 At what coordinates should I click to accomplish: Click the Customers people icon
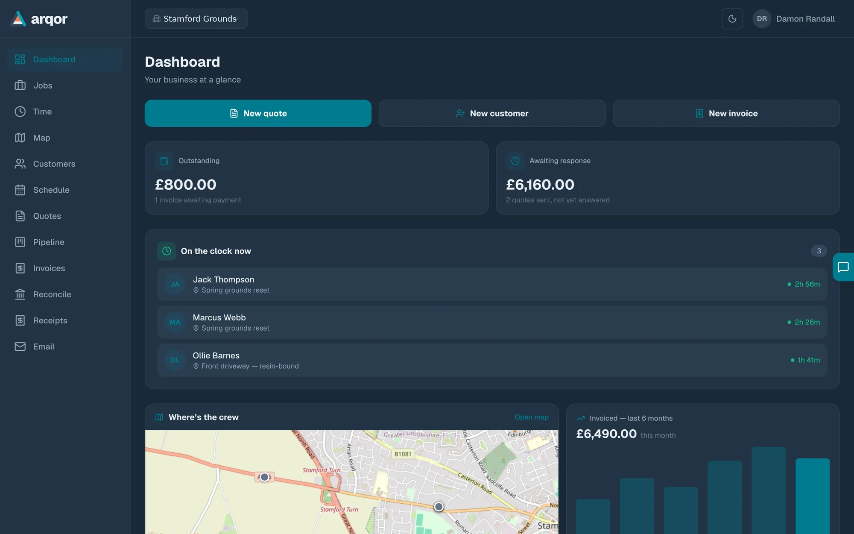pos(20,164)
